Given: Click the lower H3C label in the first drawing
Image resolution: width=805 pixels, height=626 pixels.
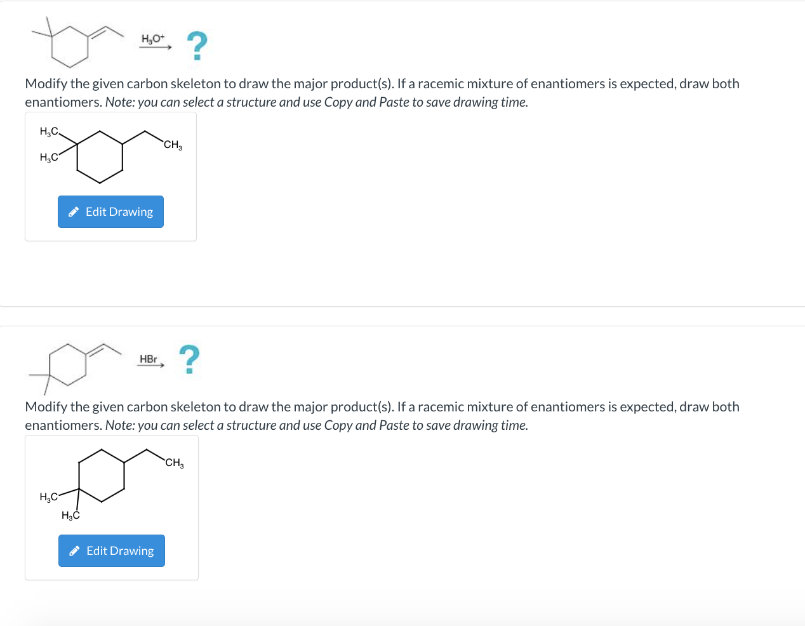Looking at the screenshot, I should tap(47, 156).
